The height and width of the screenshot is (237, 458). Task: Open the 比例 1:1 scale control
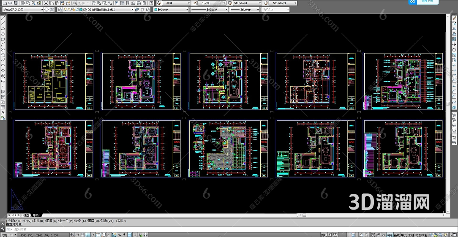[9, 234]
